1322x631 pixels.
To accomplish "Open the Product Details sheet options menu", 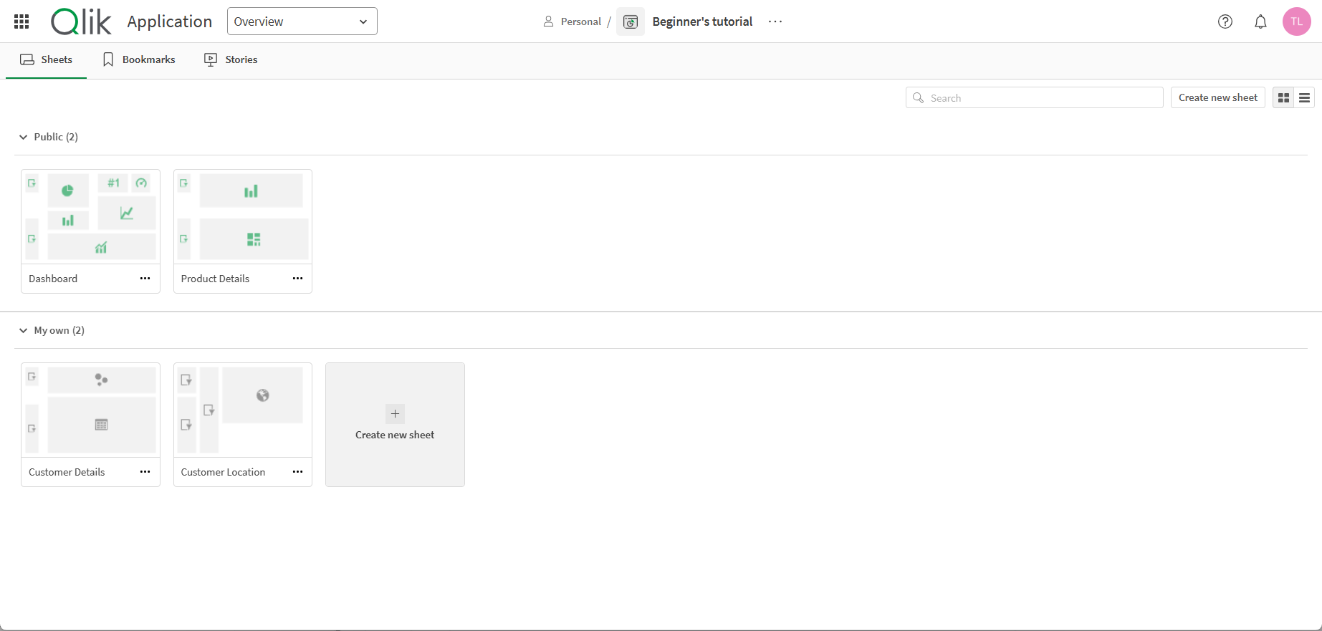I will [297, 279].
